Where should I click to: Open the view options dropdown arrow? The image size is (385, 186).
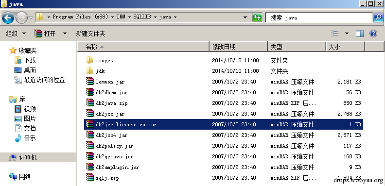coord(347,34)
